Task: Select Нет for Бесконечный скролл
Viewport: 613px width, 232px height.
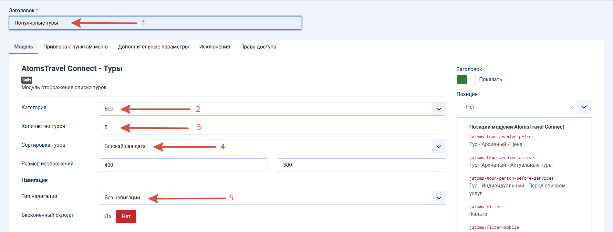Action: point(126,216)
